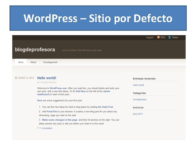The image size is (196, 147).
Task: Open the RSS follow link text
Action: click(163, 37)
